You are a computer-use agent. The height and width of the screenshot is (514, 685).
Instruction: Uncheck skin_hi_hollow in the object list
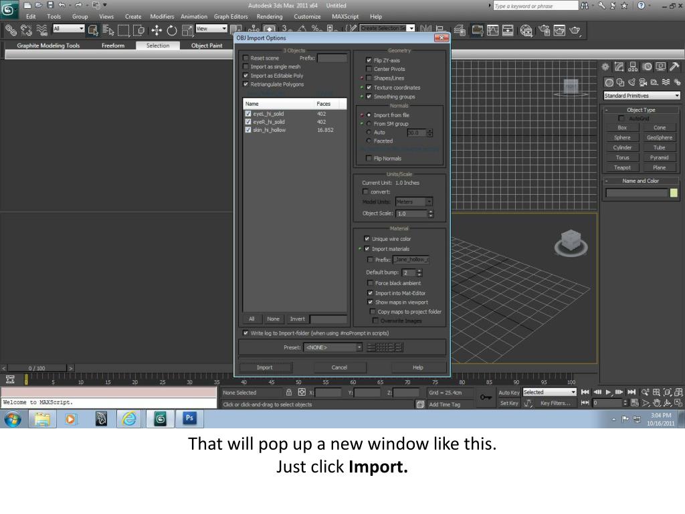(248, 130)
